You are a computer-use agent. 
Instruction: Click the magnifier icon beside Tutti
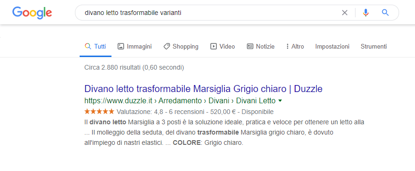tap(88, 46)
